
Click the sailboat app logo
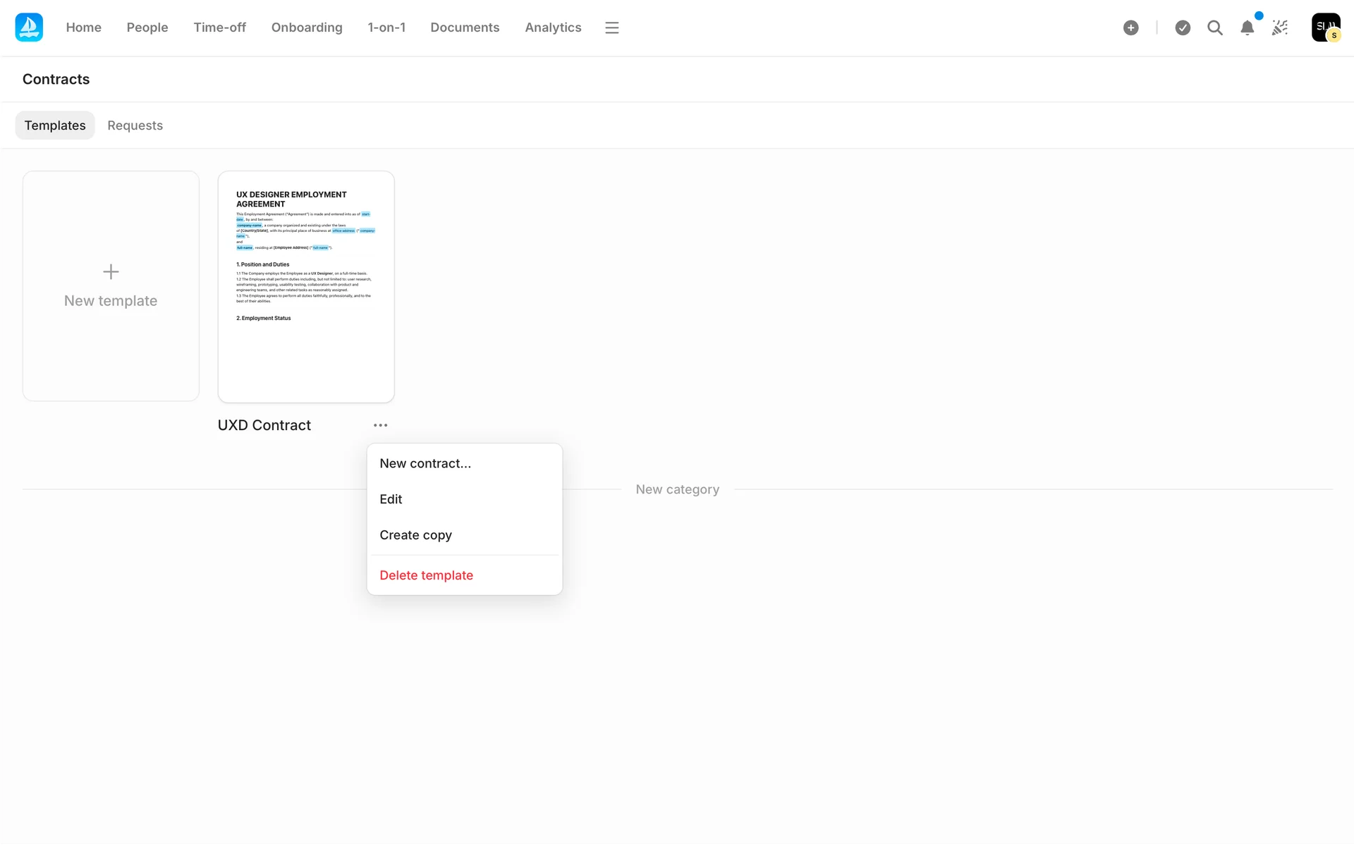[29, 27]
